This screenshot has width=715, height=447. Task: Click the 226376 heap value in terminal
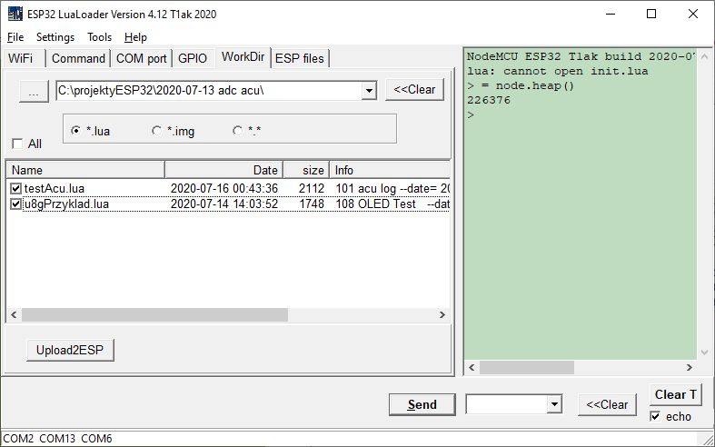489,100
